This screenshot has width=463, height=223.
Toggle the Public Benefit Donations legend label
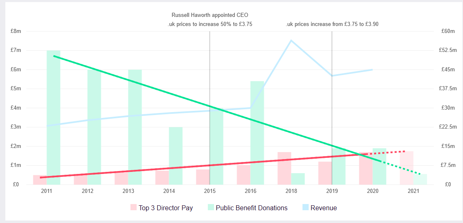click(251, 208)
